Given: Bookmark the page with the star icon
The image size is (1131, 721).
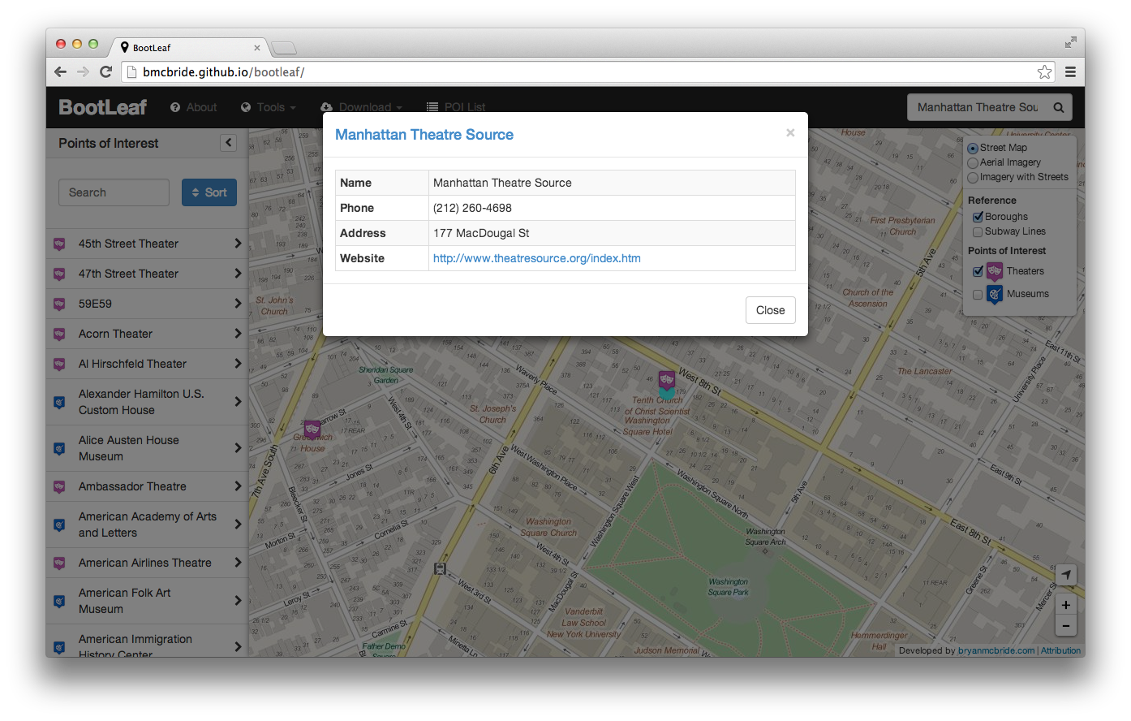Looking at the screenshot, I should [x=1044, y=71].
